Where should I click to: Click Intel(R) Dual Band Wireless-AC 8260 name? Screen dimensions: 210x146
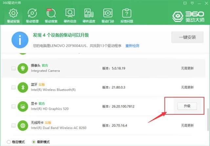click(x=59, y=128)
